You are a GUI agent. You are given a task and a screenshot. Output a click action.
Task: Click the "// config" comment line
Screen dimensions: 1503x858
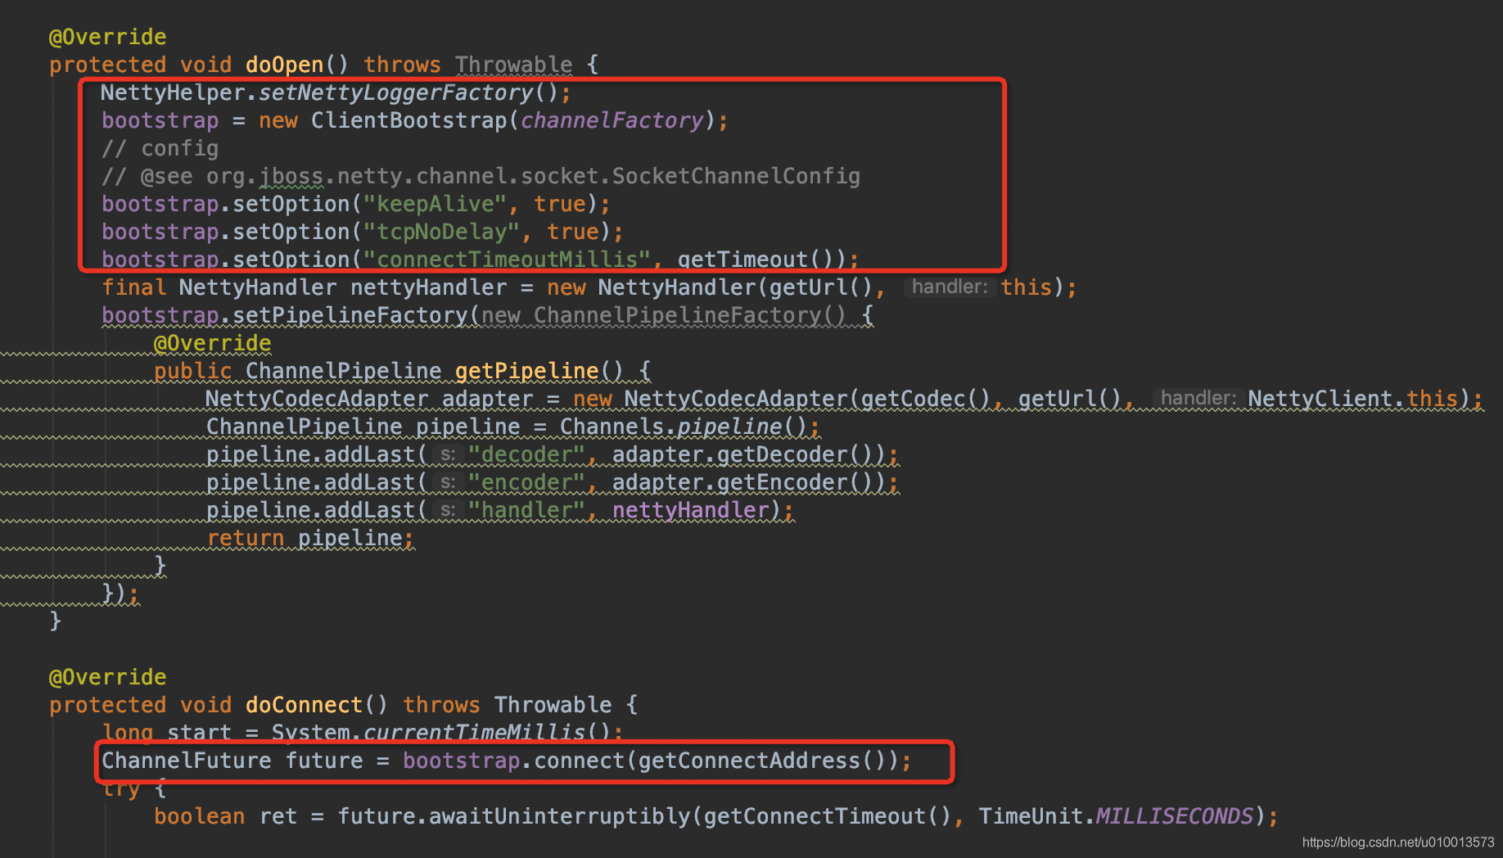pos(160,148)
